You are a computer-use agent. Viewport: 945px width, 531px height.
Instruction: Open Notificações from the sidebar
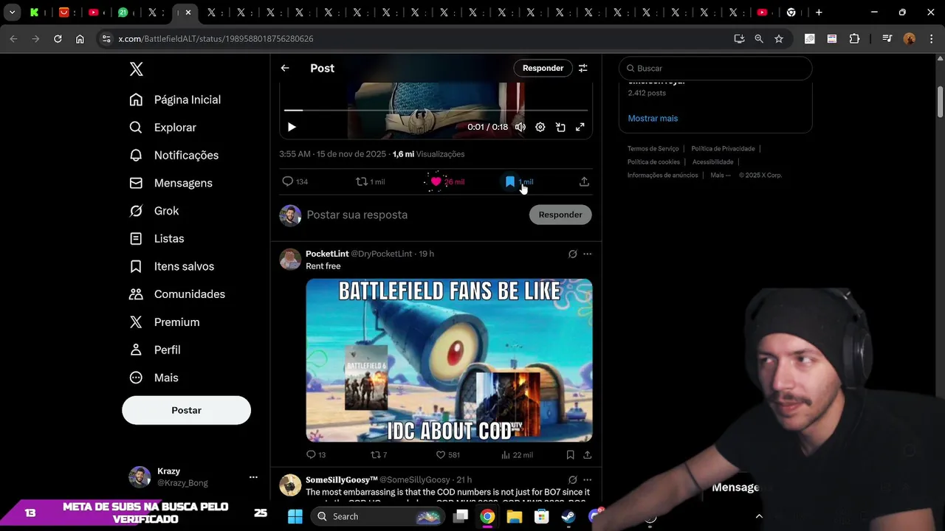(173, 155)
